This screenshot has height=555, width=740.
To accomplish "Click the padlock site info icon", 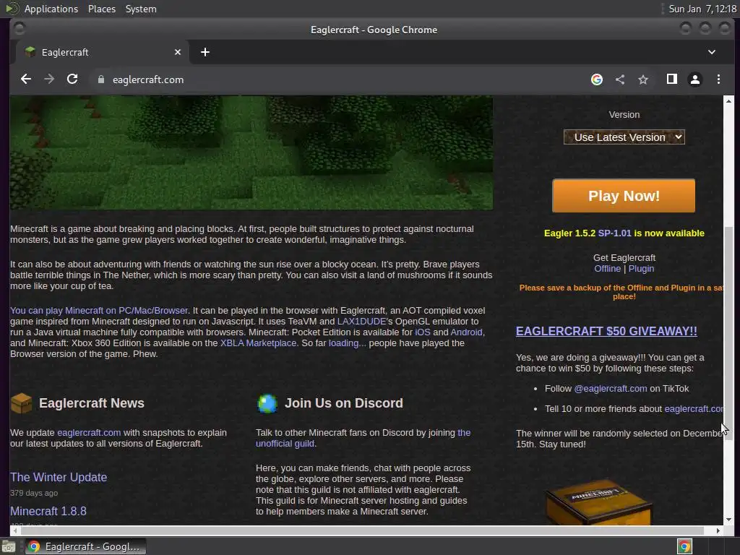I will pos(100,79).
